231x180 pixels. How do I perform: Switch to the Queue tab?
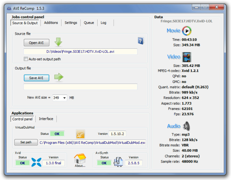89,23
